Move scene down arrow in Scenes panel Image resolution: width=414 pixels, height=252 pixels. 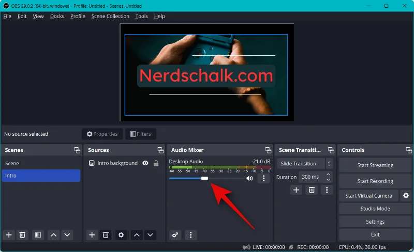[67, 235]
